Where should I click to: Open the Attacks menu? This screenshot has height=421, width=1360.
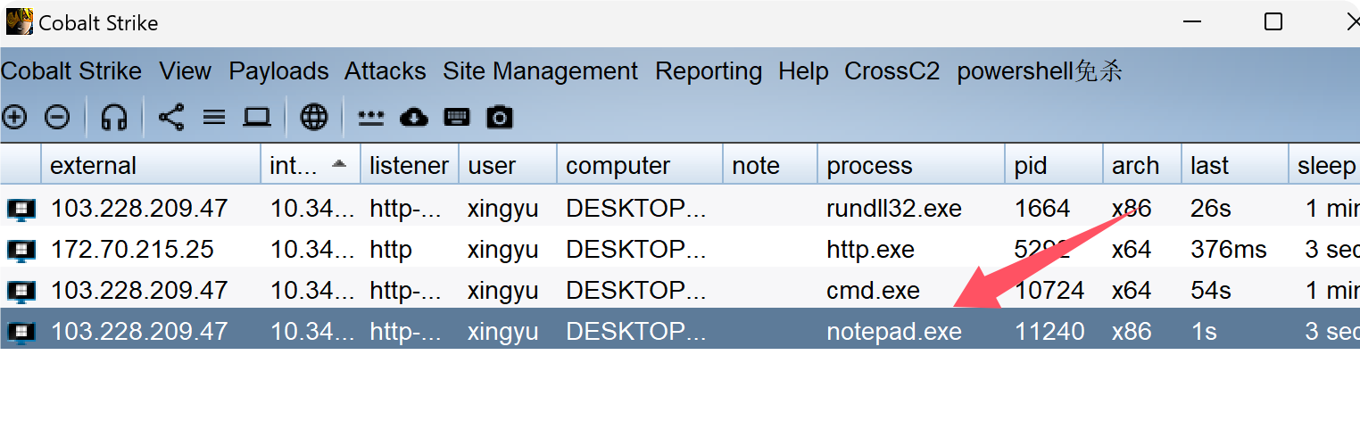pos(386,71)
